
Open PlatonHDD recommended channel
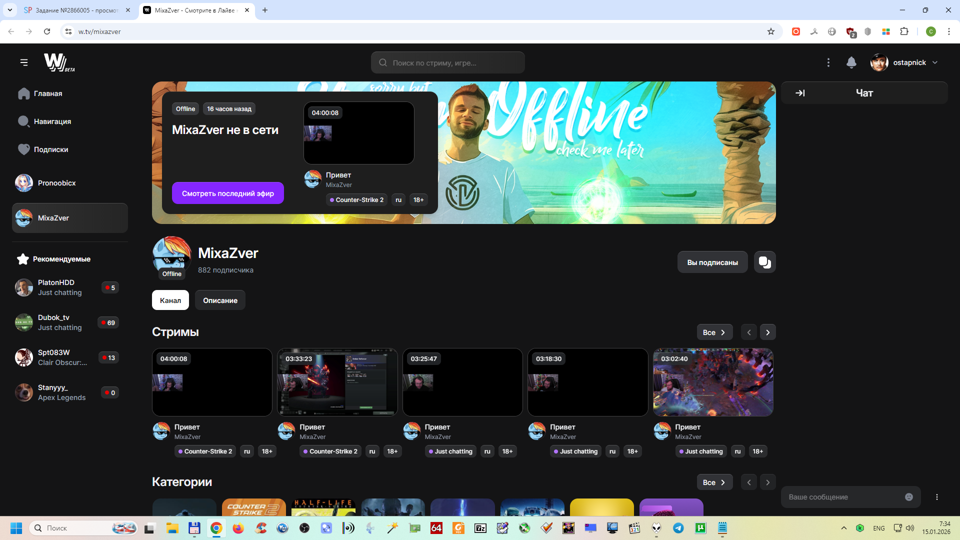56,287
